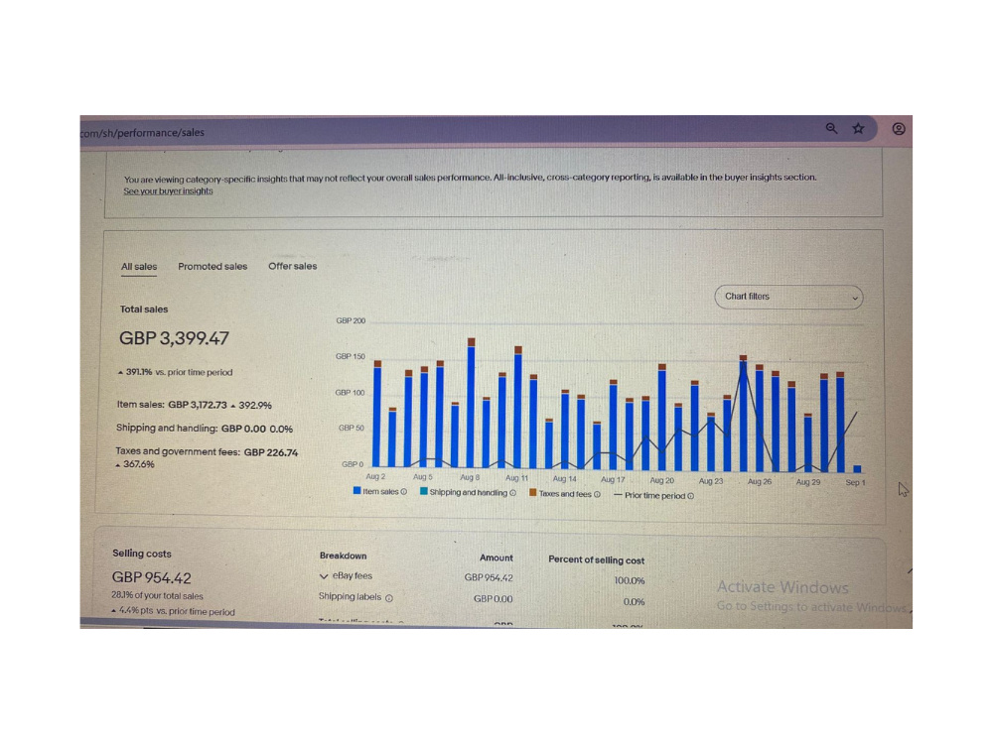Click the Taxes and government fees GBP 226.74
Screen dimensions: 993x744
tap(270, 452)
